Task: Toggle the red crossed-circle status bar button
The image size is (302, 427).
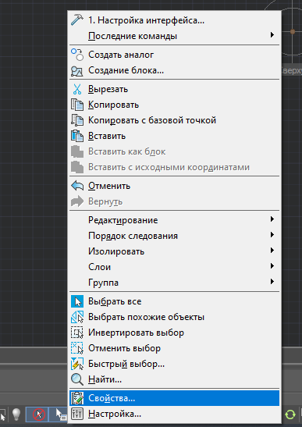Action: (x=37, y=415)
